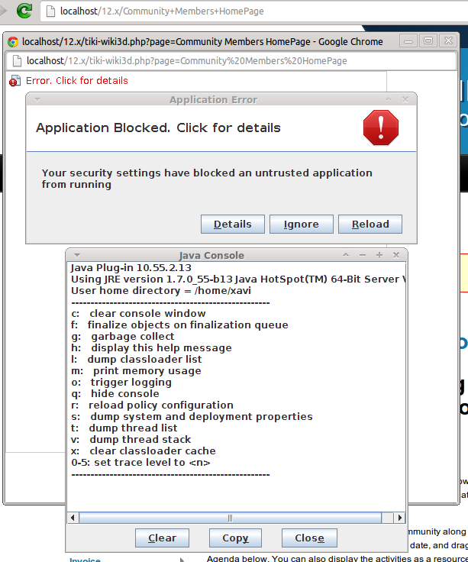Open Java Console window menu triangle
Screen dimensions: 468x562
pyautogui.click(x=76, y=255)
